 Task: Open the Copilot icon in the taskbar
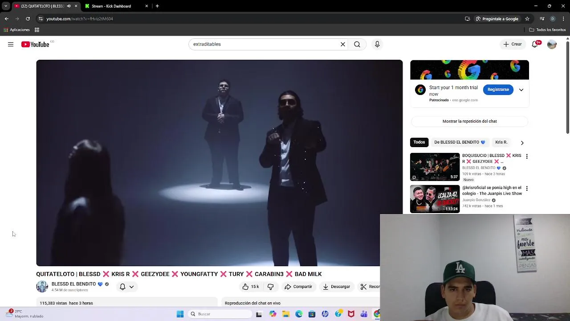tap(273, 314)
